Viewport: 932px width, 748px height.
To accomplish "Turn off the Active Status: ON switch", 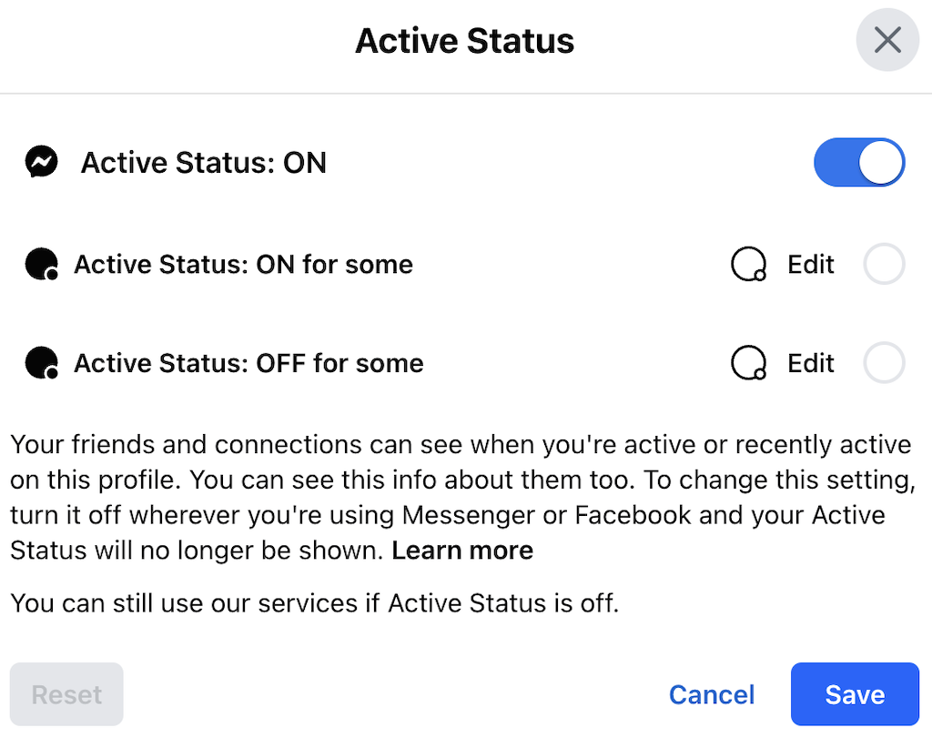I will click(859, 163).
